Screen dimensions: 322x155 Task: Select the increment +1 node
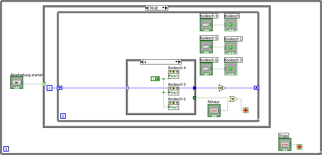click(x=222, y=88)
